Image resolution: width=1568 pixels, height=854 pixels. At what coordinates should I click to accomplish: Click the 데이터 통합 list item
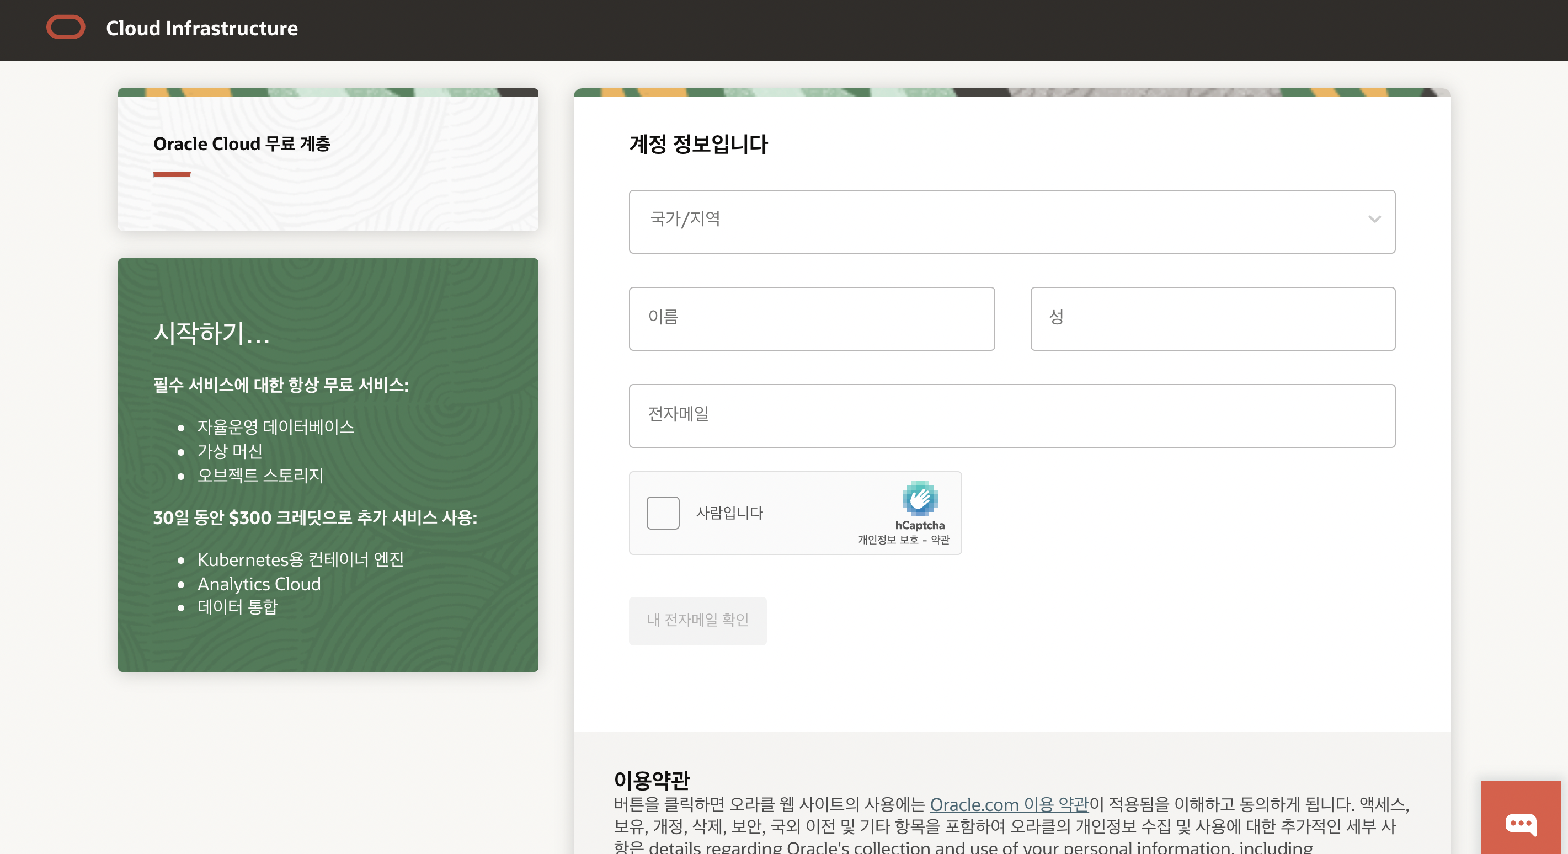point(237,607)
